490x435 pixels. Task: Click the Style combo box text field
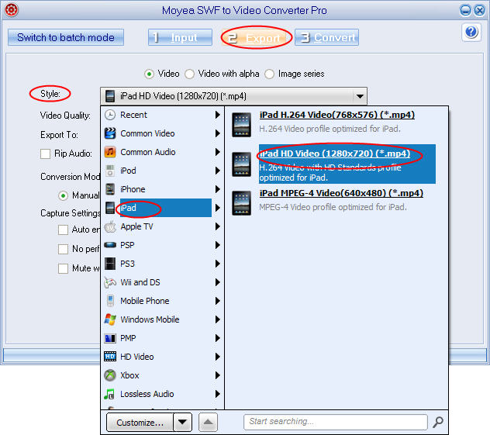235,96
